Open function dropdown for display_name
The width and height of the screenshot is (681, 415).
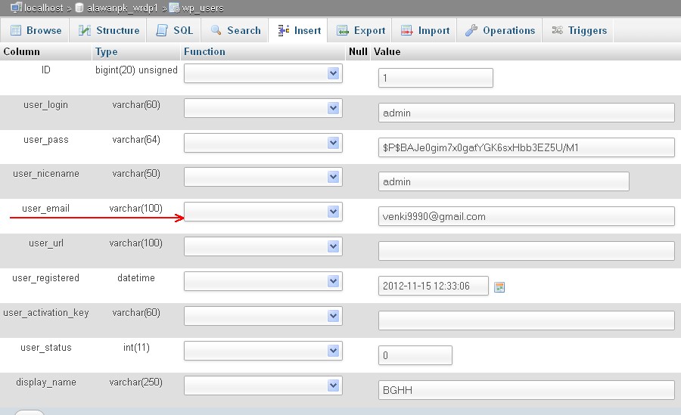[263, 386]
